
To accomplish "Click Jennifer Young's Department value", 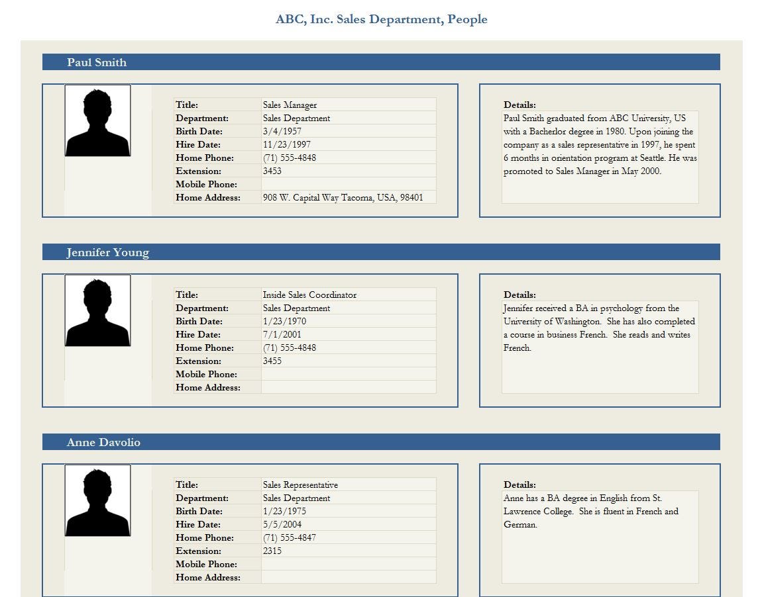I will pyautogui.click(x=296, y=308).
